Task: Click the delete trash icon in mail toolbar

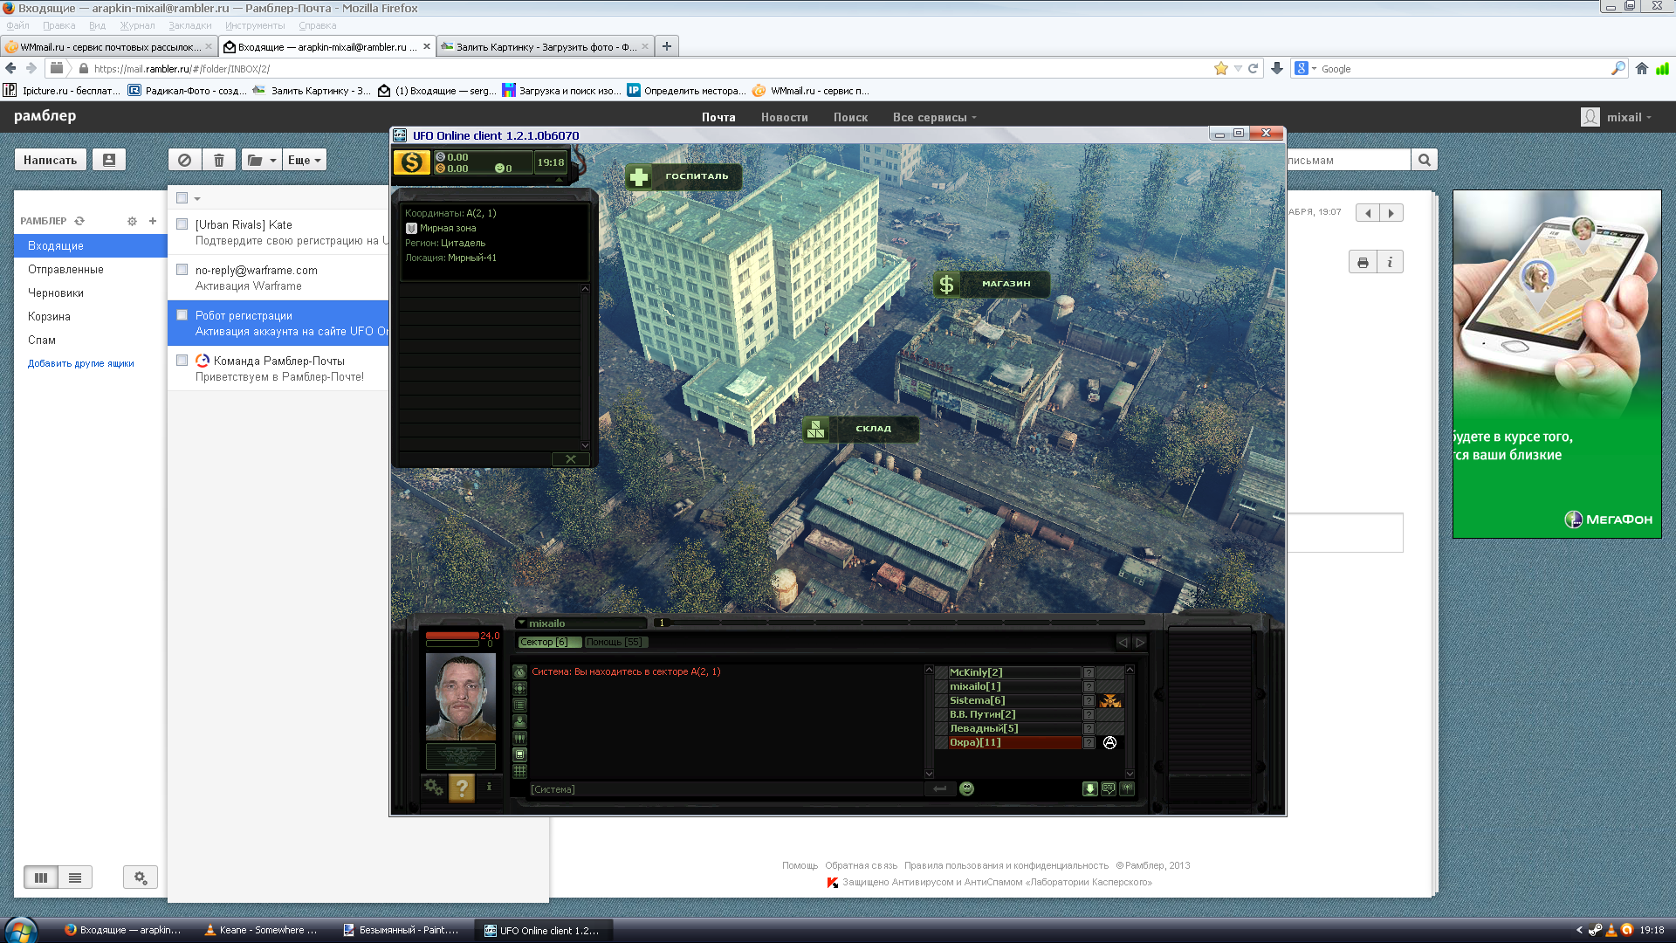Action: [219, 160]
